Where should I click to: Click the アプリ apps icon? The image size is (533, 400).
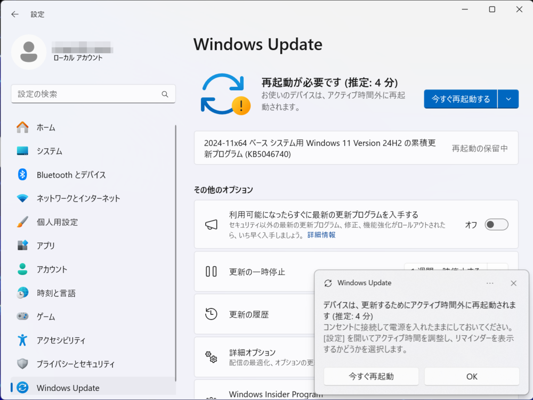pos(22,245)
